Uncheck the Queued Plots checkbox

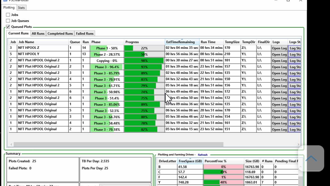pyautogui.click(x=8, y=27)
